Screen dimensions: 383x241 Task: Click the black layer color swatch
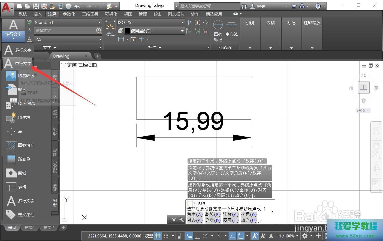pyautogui.click(x=127, y=31)
